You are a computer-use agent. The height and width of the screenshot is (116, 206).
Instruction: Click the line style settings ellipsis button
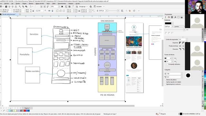187,30
